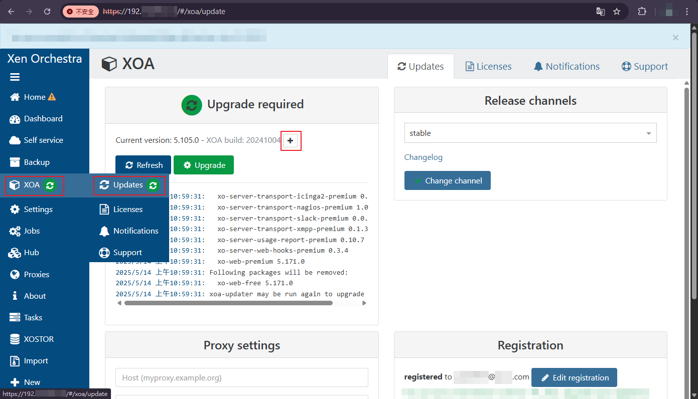Reload the browser page
This screenshot has width=698, height=399.
coord(47,12)
